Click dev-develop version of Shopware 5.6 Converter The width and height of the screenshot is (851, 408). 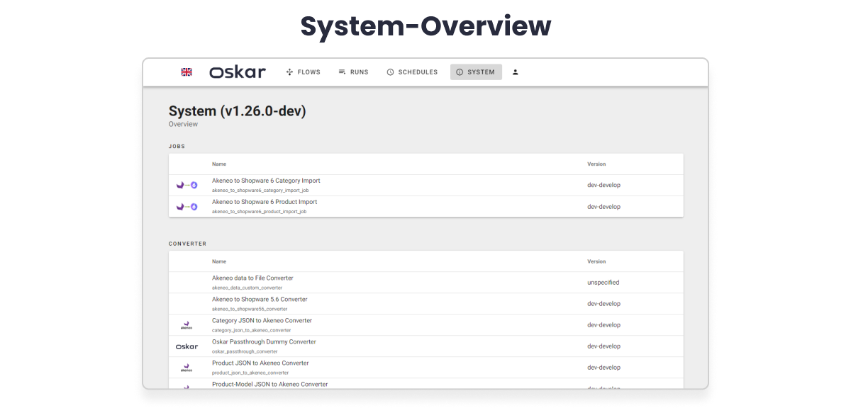click(604, 304)
